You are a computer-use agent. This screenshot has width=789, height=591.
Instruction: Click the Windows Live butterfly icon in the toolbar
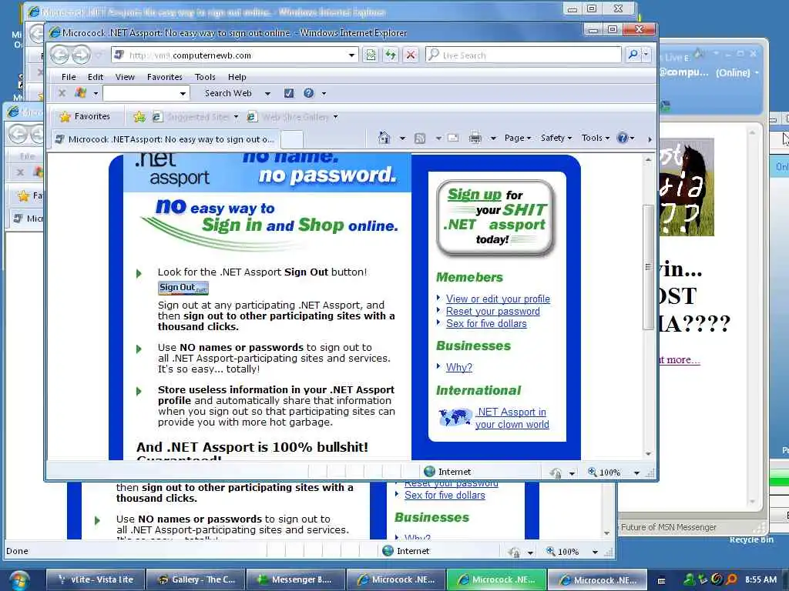pos(80,93)
